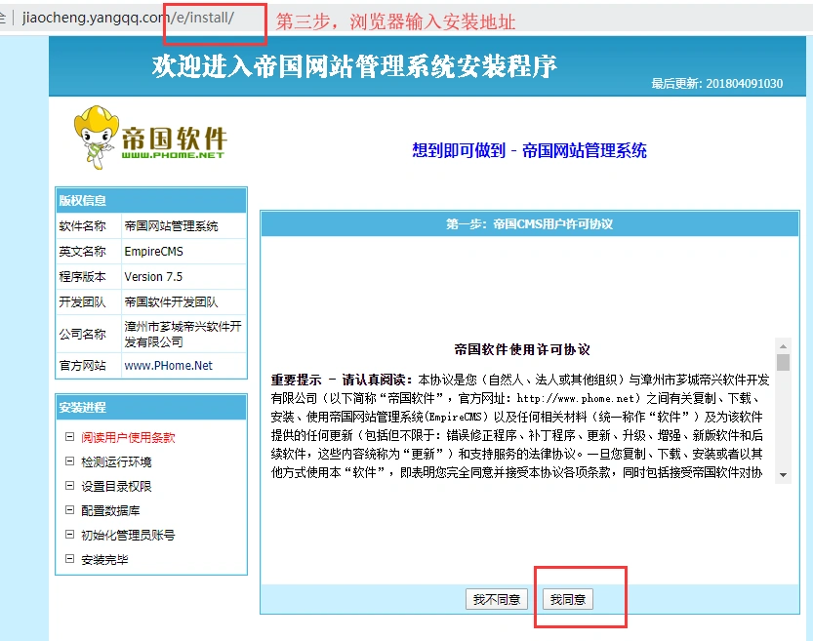Click the license scrollbar up arrow

point(783,346)
